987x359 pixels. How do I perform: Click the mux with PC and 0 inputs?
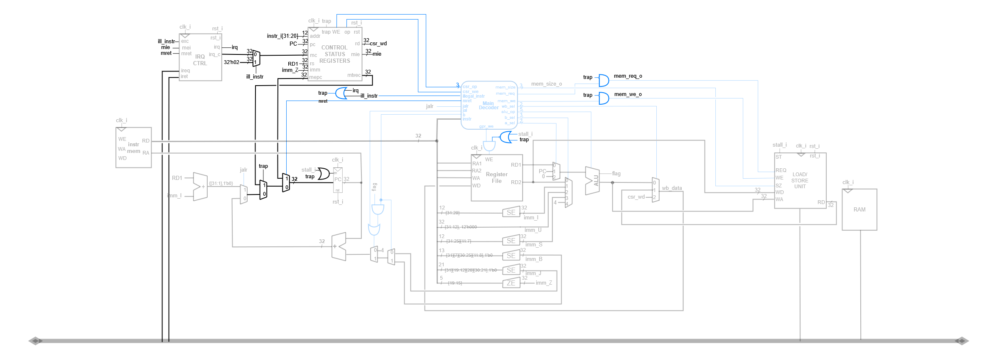click(556, 171)
